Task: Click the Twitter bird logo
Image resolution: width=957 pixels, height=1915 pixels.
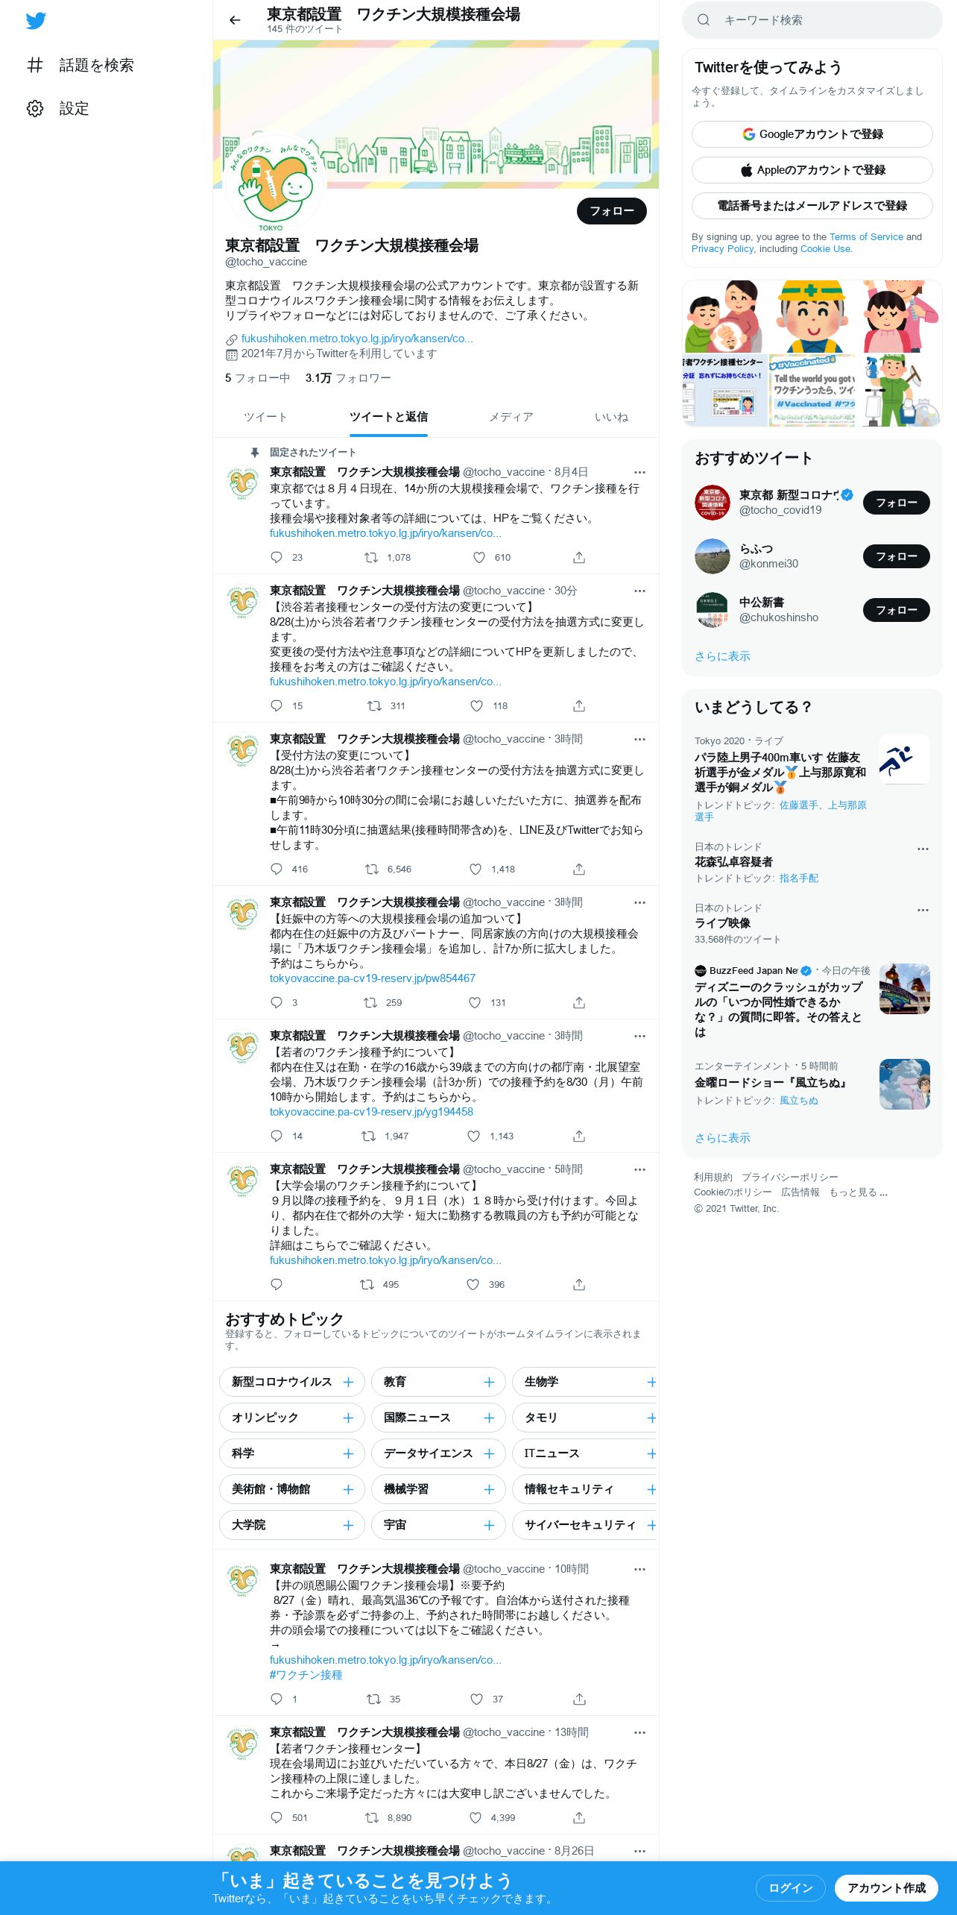Action: click(x=36, y=21)
